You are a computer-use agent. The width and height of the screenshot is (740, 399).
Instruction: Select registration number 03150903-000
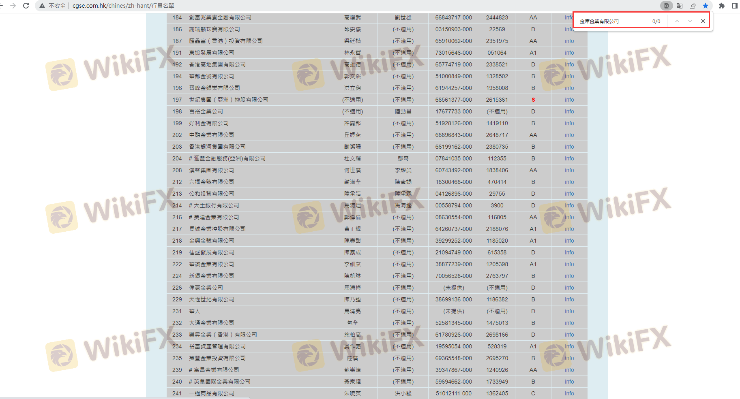click(x=454, y=29)
